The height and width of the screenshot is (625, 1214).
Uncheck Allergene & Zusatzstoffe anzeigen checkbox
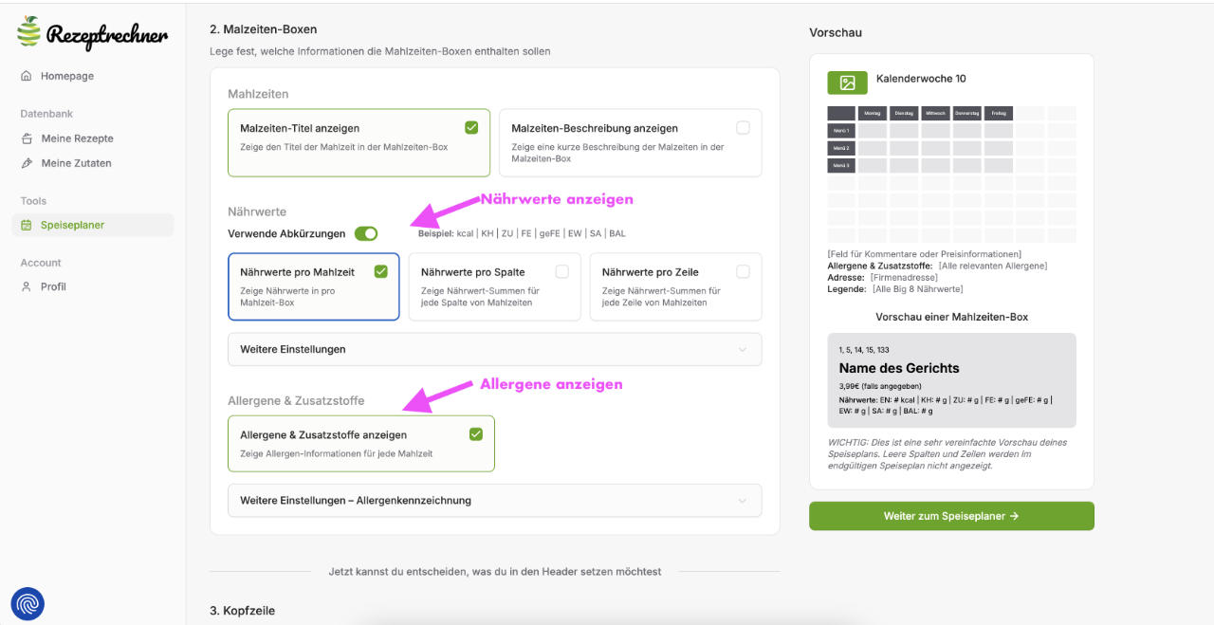pos(476,434)
